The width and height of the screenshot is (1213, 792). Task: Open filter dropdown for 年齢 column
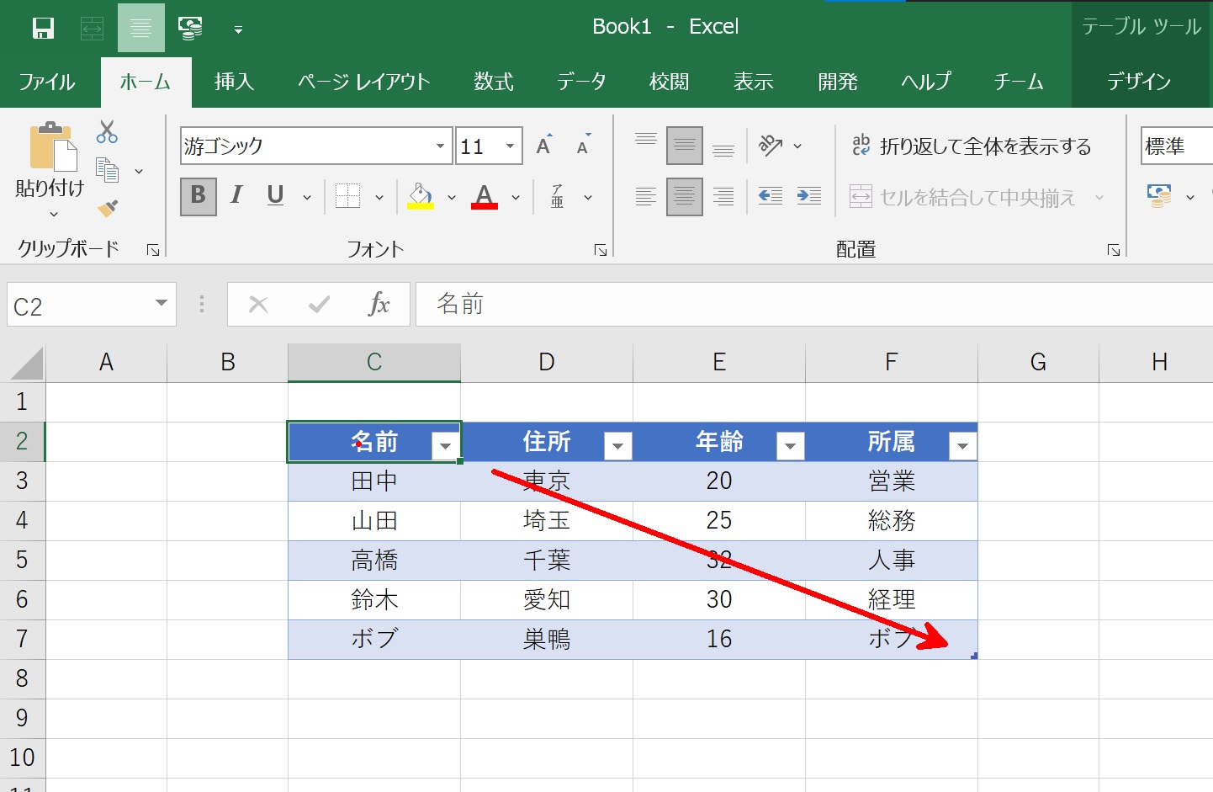(791, 446)
